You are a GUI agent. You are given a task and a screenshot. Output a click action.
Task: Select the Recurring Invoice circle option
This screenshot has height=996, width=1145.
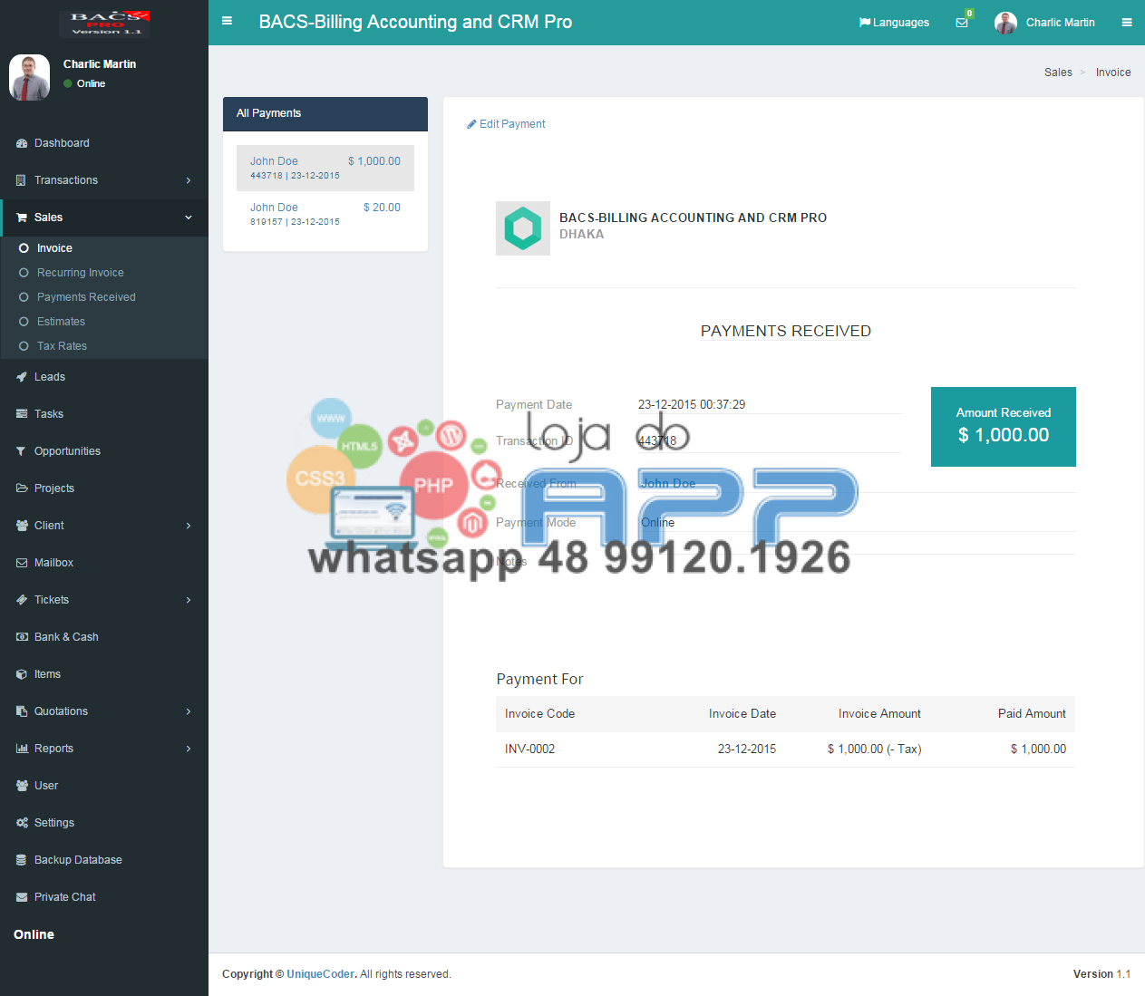24,273
